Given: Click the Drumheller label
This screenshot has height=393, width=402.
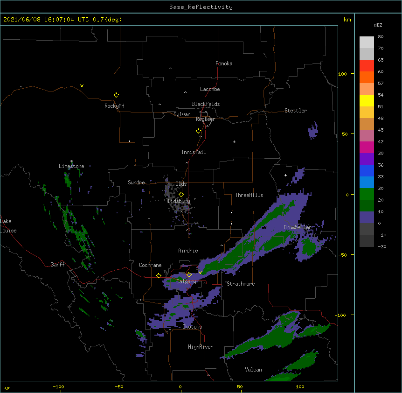Looking at the screenshot, I should (x=298, y=227).
